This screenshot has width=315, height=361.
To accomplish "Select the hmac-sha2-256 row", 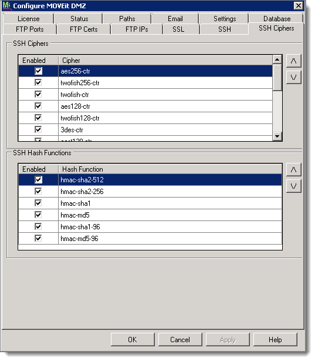I will (x=150, y=191).
